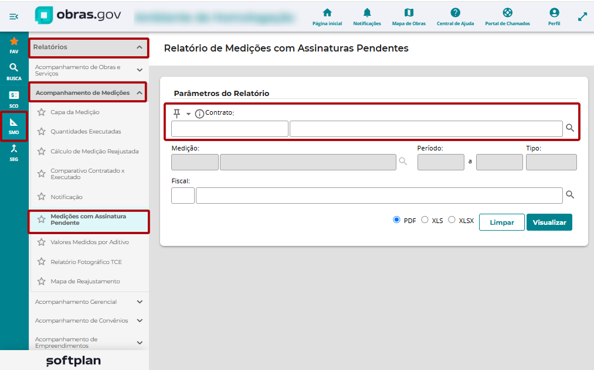Search fiscal with the Fiscal magnifier
Viewport: 594px width, 370px height.
(570, 194)
